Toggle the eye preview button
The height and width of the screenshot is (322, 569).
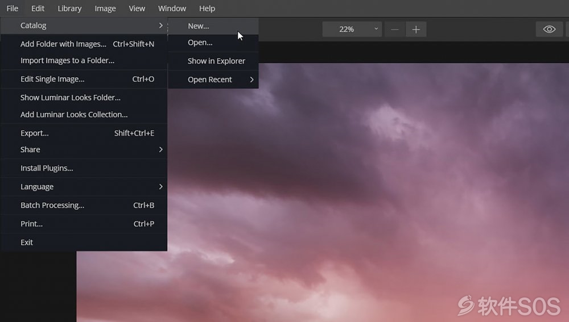coord(550,29)
